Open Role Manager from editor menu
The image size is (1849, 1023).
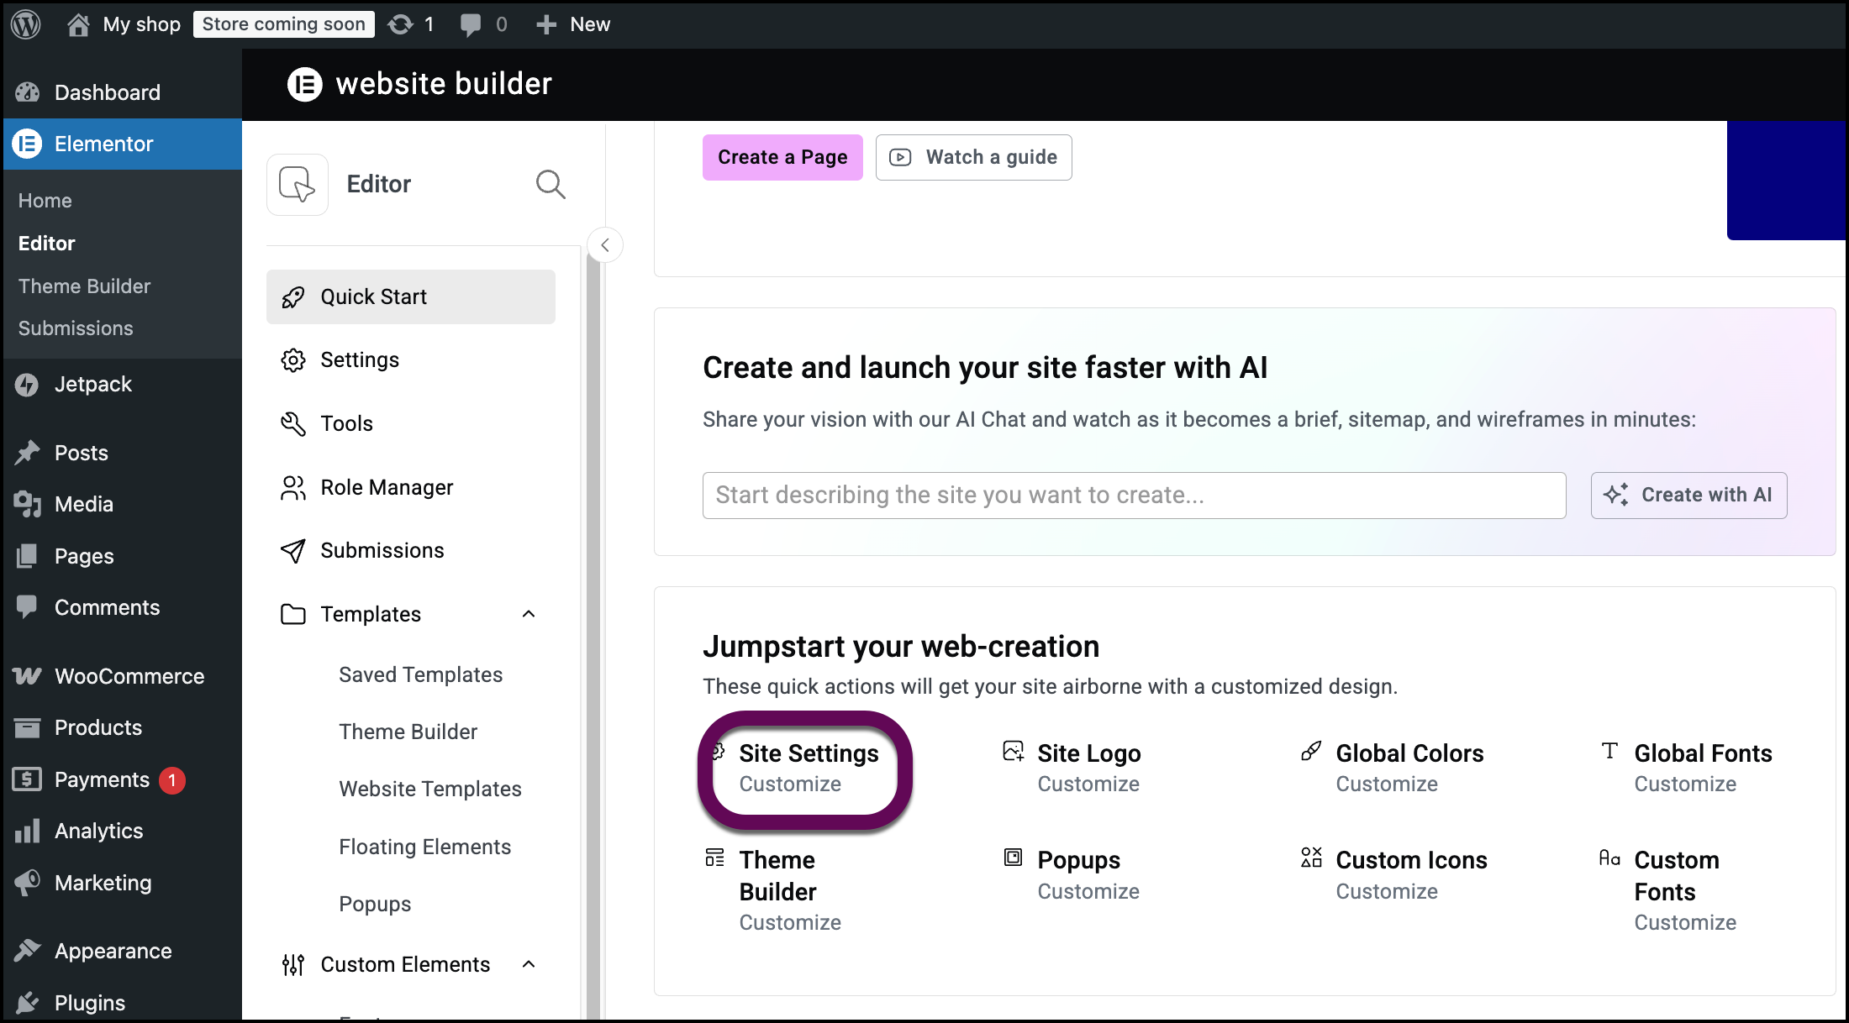tap(386, 487)
